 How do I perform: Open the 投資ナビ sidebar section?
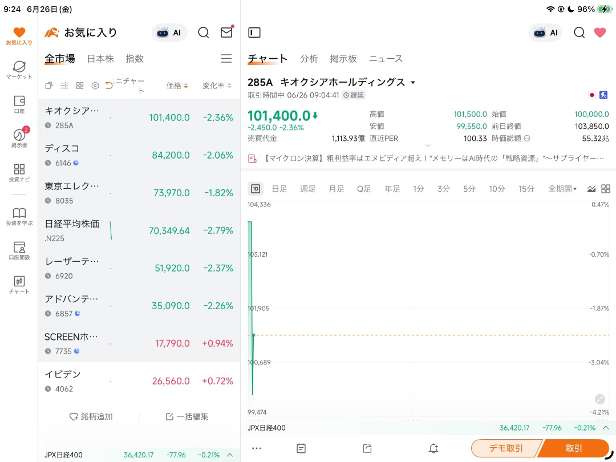pyautogui.click(x=19, y=173)
